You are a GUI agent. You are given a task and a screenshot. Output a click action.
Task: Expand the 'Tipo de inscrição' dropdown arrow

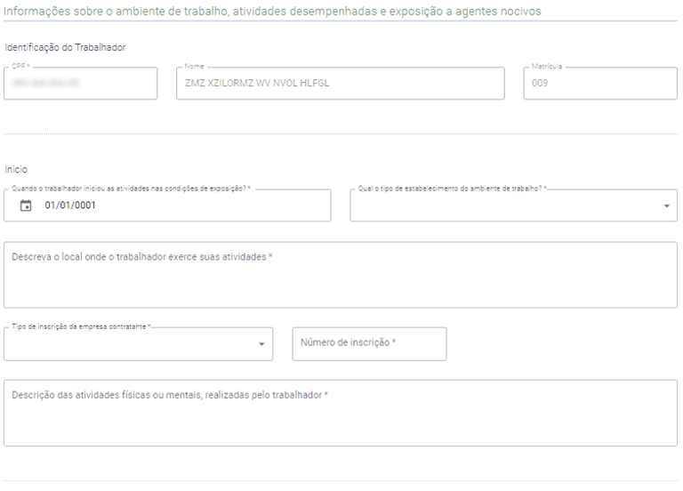coord(261,344)
